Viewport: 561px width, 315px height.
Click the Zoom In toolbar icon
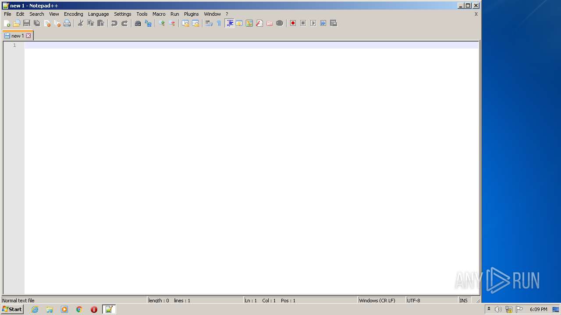click(162, 23)
